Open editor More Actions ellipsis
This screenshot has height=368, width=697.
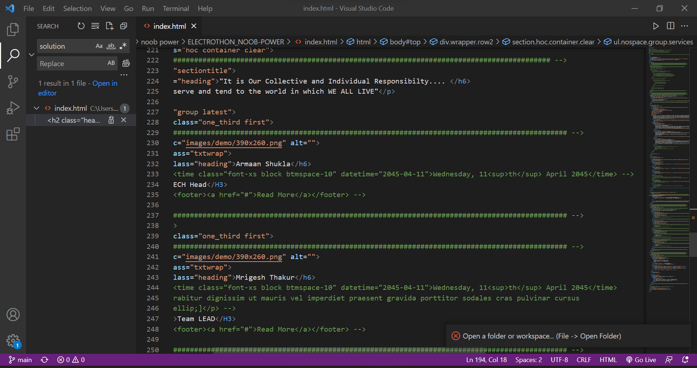pyautogui.click(x=684, y=26)
